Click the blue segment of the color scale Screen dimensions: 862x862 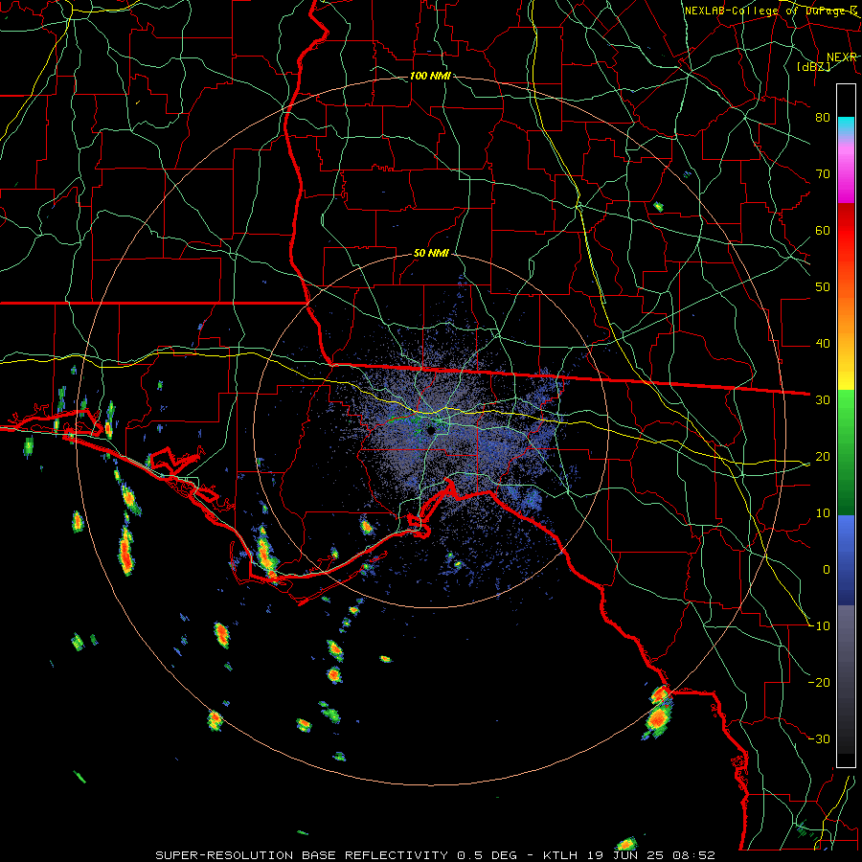(x=846, y=559)
